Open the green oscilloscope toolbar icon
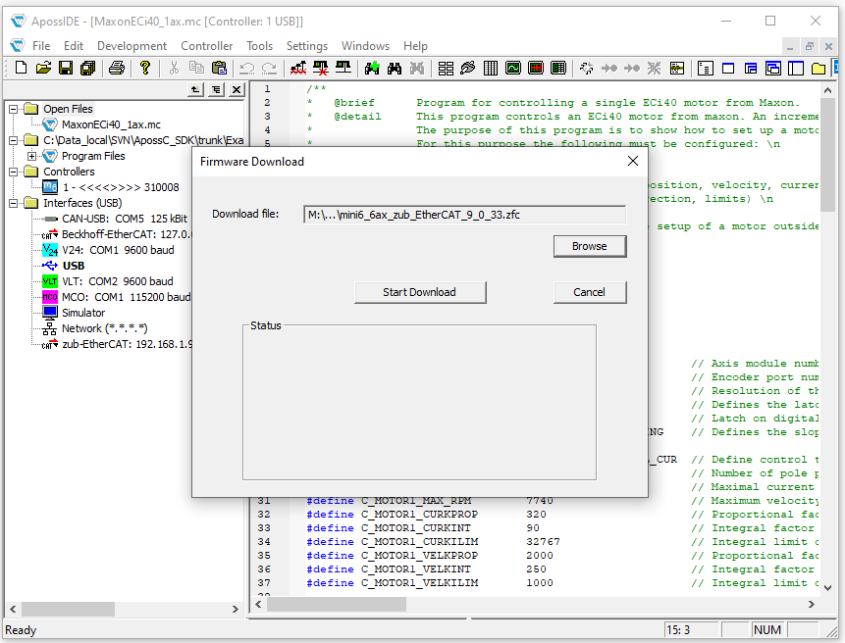 point(513,68)
